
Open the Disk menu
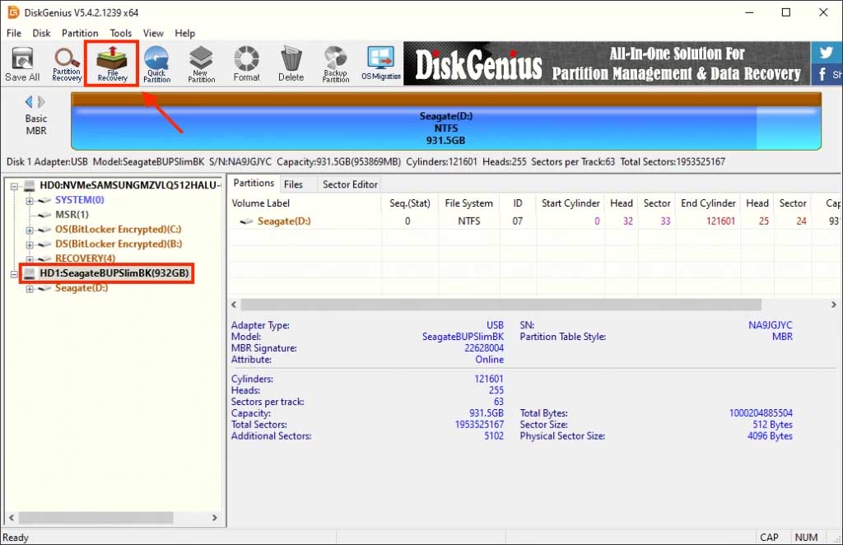(41, 33)
